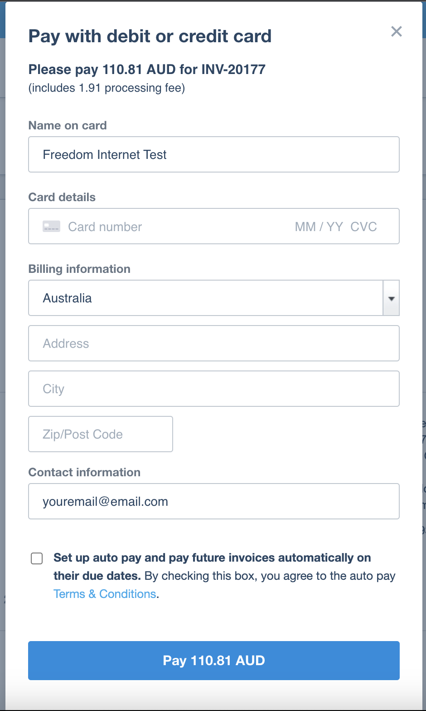Image resolution: width=426 pixels, height=711 pixels.
Task: Click the Set up auto pay bold text
Action: tap(212, 567)
